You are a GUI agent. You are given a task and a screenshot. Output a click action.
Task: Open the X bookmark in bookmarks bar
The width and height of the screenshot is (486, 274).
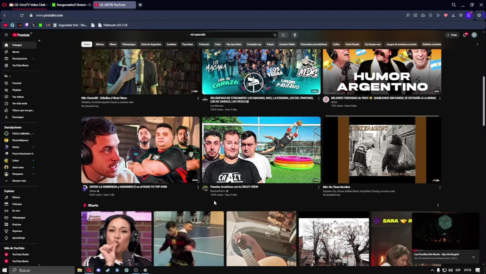(x=33, y=25)
